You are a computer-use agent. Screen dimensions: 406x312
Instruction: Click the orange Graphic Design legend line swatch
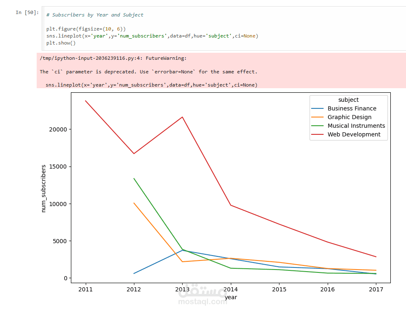click(x=317, y=117)
